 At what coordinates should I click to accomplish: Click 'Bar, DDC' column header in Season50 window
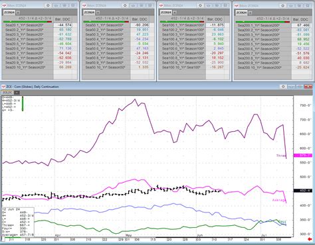[x=140, y=19]
